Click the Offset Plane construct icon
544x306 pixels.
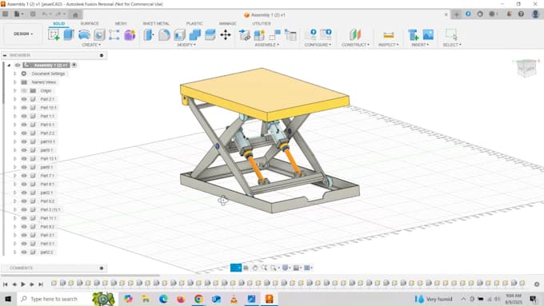coord(355,35)
